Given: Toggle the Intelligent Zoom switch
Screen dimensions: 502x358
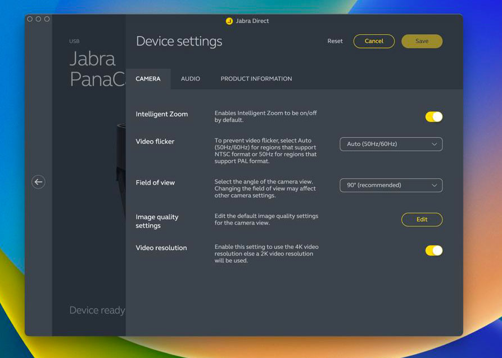Looking at the screenshot, I should click(x=434, y=117).
